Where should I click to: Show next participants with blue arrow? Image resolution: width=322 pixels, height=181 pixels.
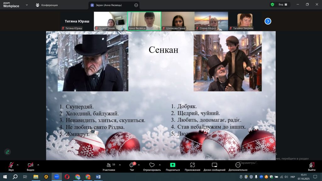point(268,21)
